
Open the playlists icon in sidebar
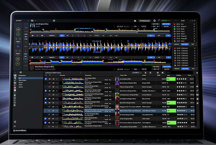point(15,78)
